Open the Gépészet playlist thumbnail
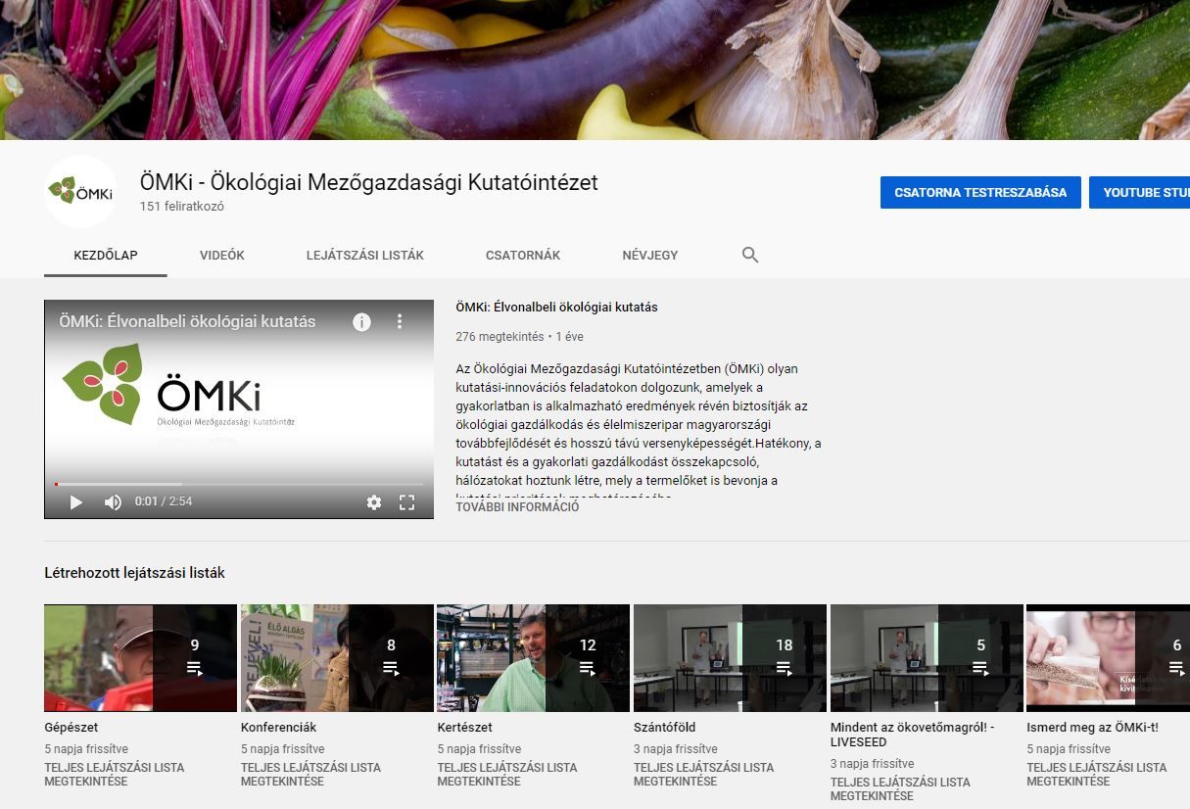The image size is (1190, 809). click(140, 657)
